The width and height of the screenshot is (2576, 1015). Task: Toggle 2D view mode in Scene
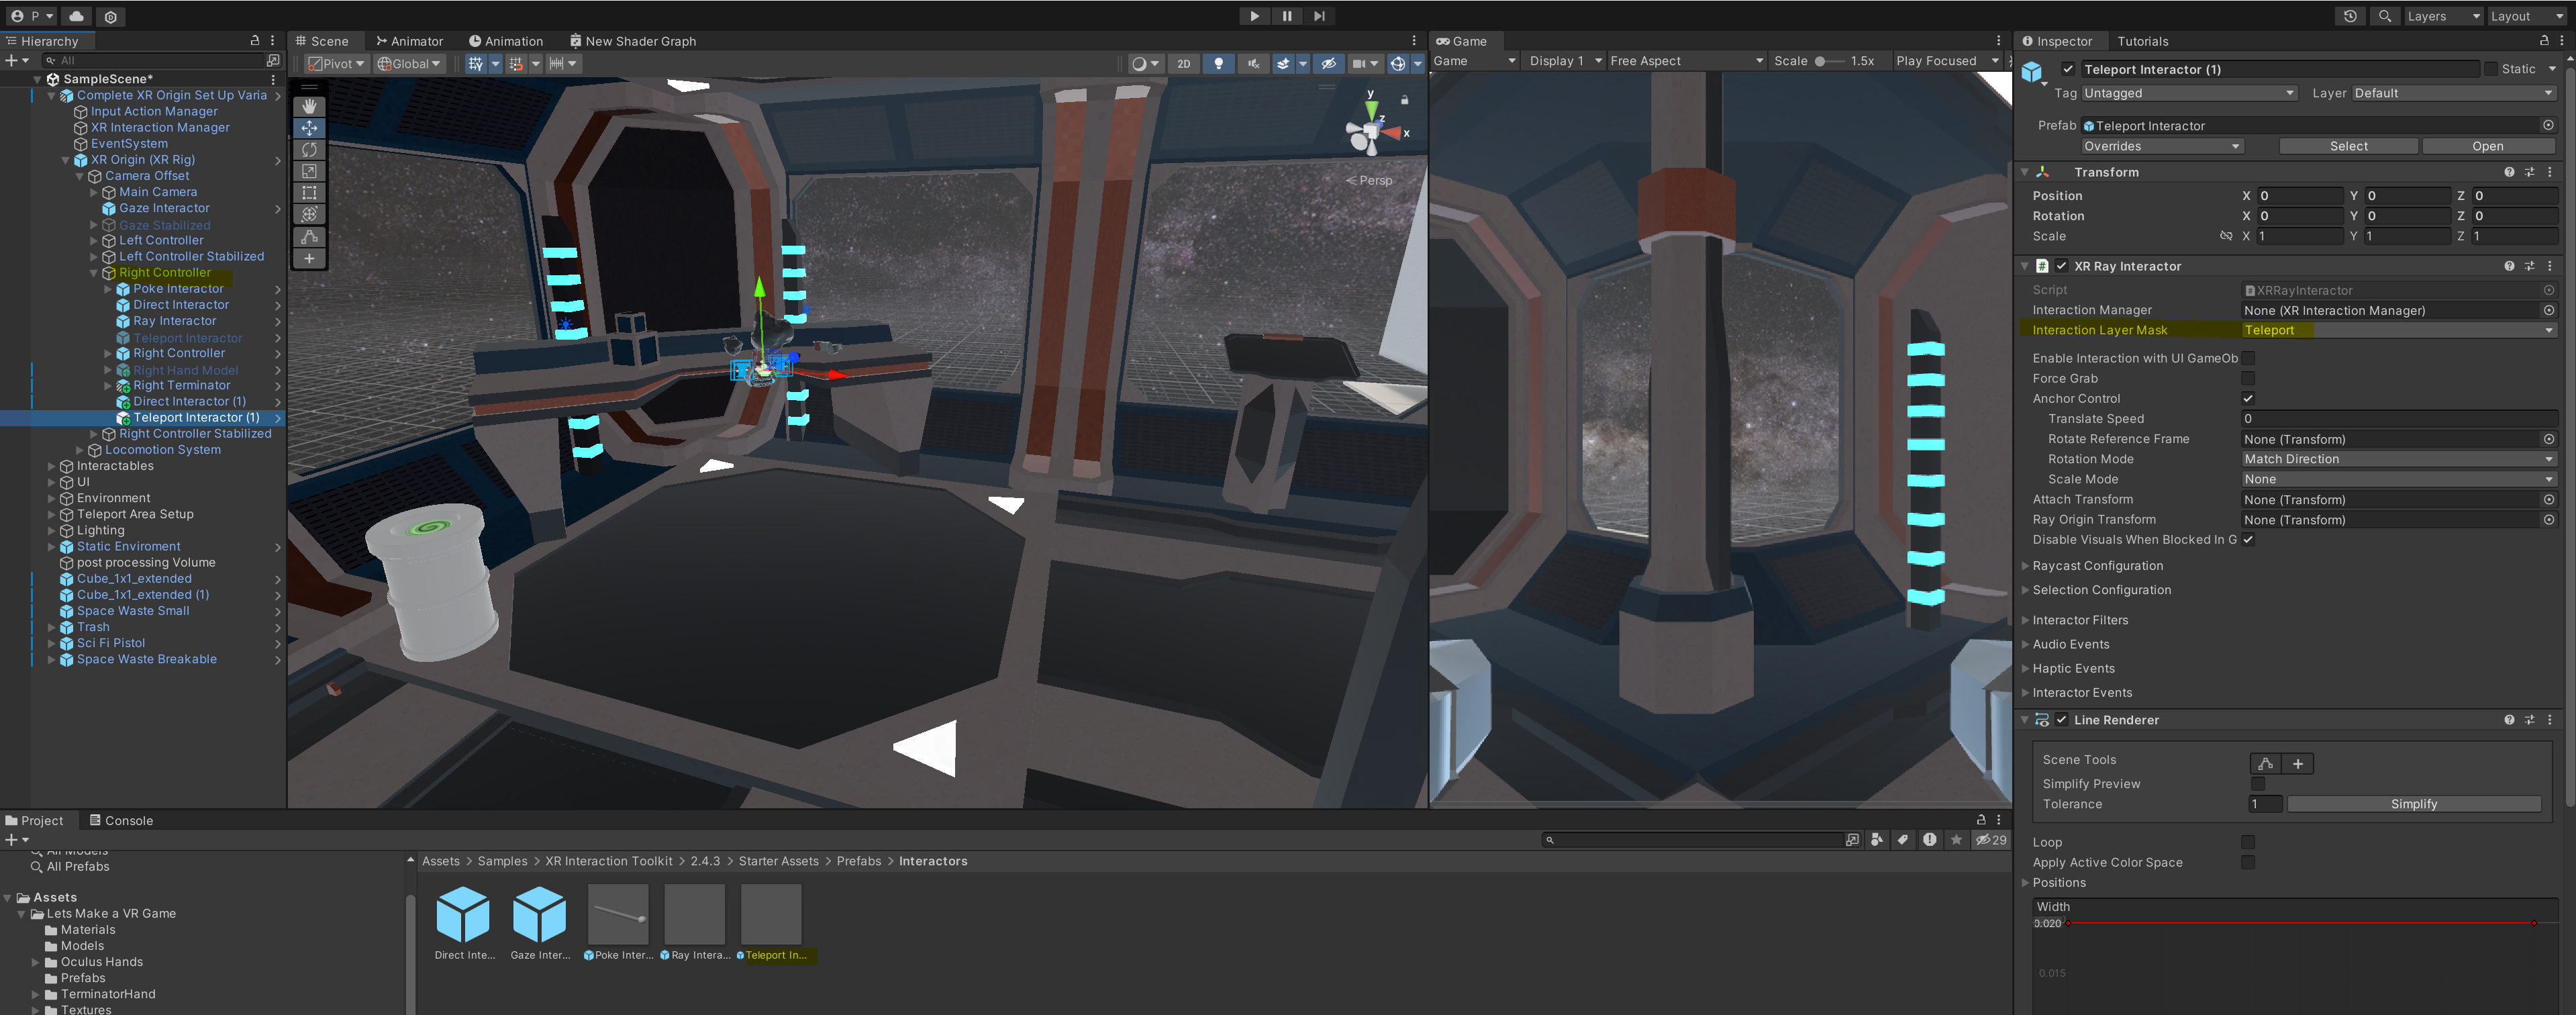(x=1183, y=63)
